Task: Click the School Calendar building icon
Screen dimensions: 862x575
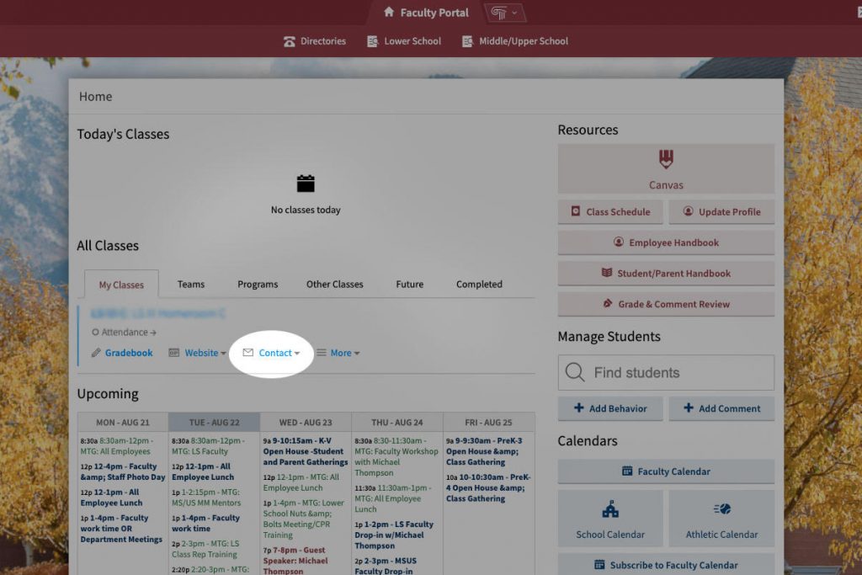Action: pyautogui.click(x=610, y=509)
